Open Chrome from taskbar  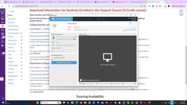[81, 103]
